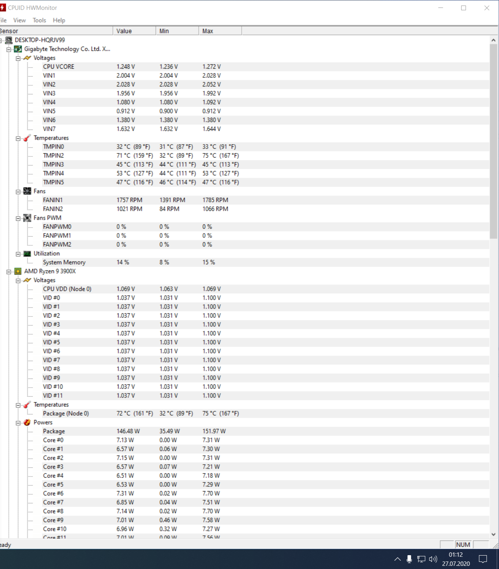Collapse the Powers section
This screenshot has height=569, width=499.
[x=18, y=423]
